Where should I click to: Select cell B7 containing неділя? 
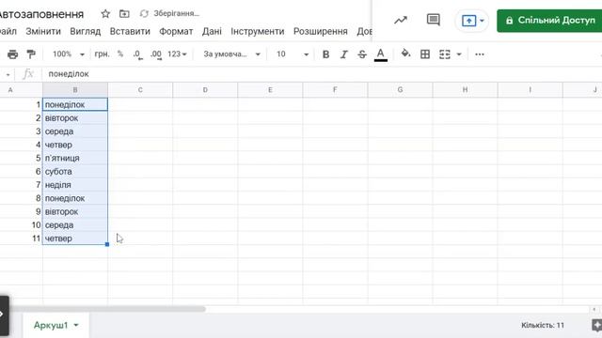pyautogui.click(x=75, y=185)
